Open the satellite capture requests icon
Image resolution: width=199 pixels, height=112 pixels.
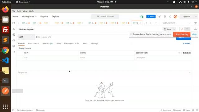[x=160, y=16]
